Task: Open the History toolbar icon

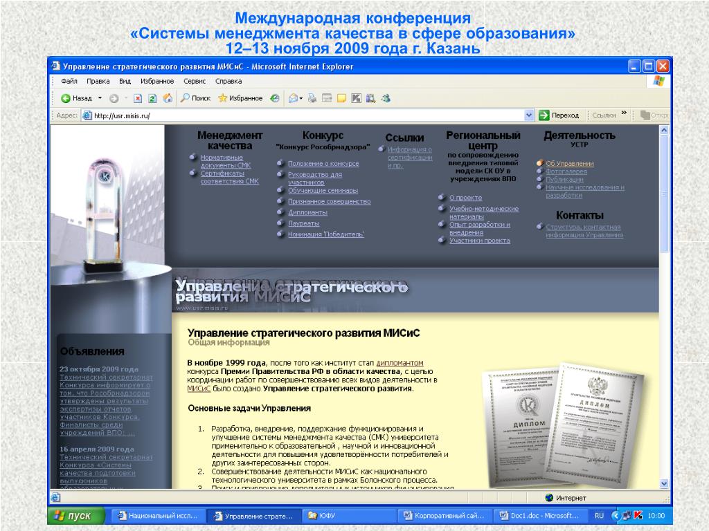Action: 274,98
